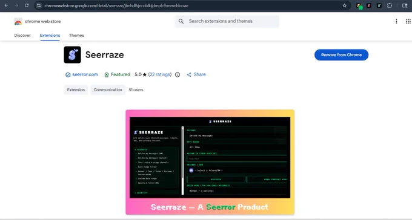This screenshot has width=412, height=220.
Task: Click the Featured badge icon
Action: [x=107, y=75]
